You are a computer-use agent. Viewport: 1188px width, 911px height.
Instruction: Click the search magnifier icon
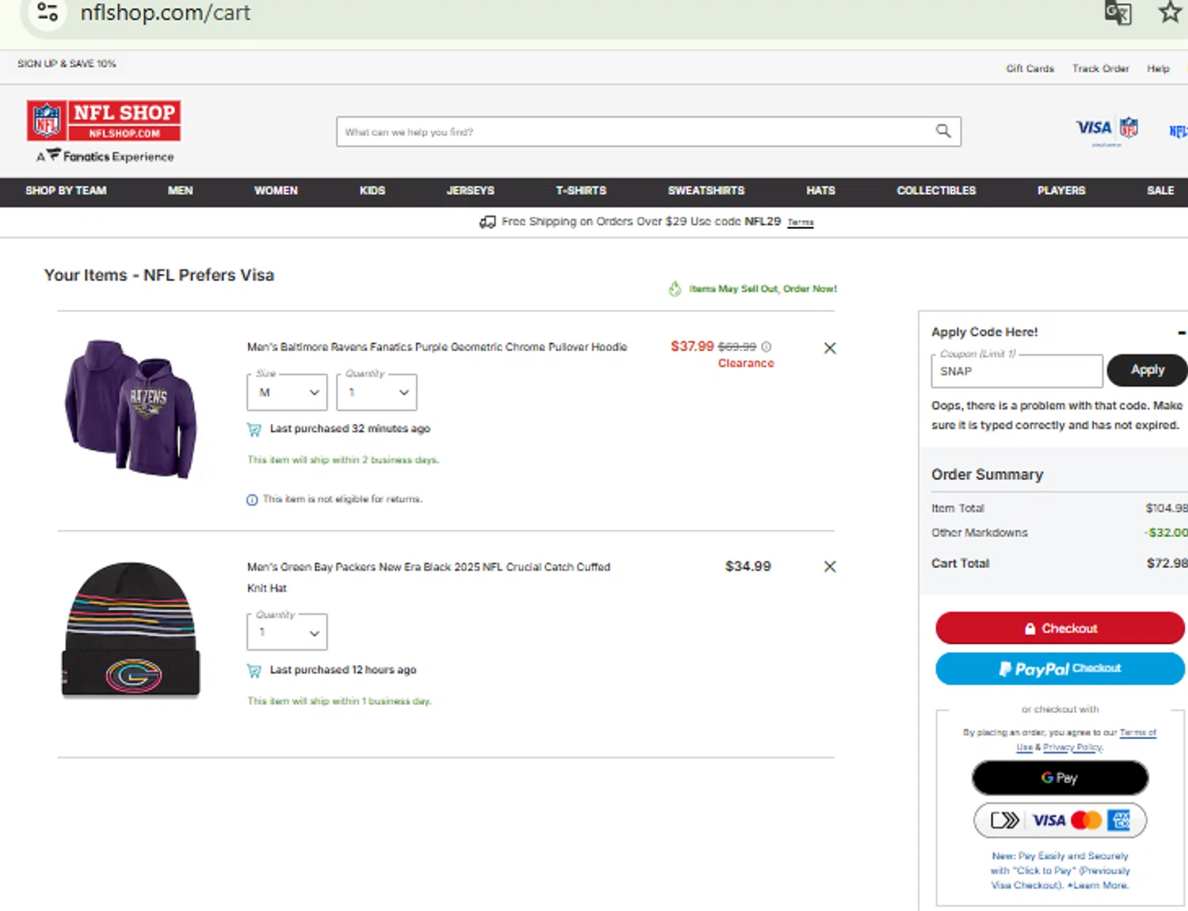[942, 131]
